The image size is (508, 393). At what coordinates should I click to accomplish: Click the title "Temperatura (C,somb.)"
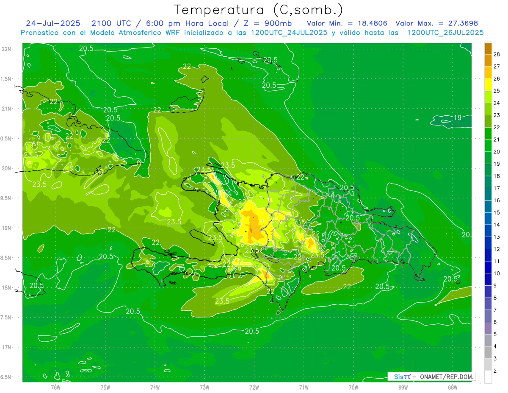tap(259, 10)
